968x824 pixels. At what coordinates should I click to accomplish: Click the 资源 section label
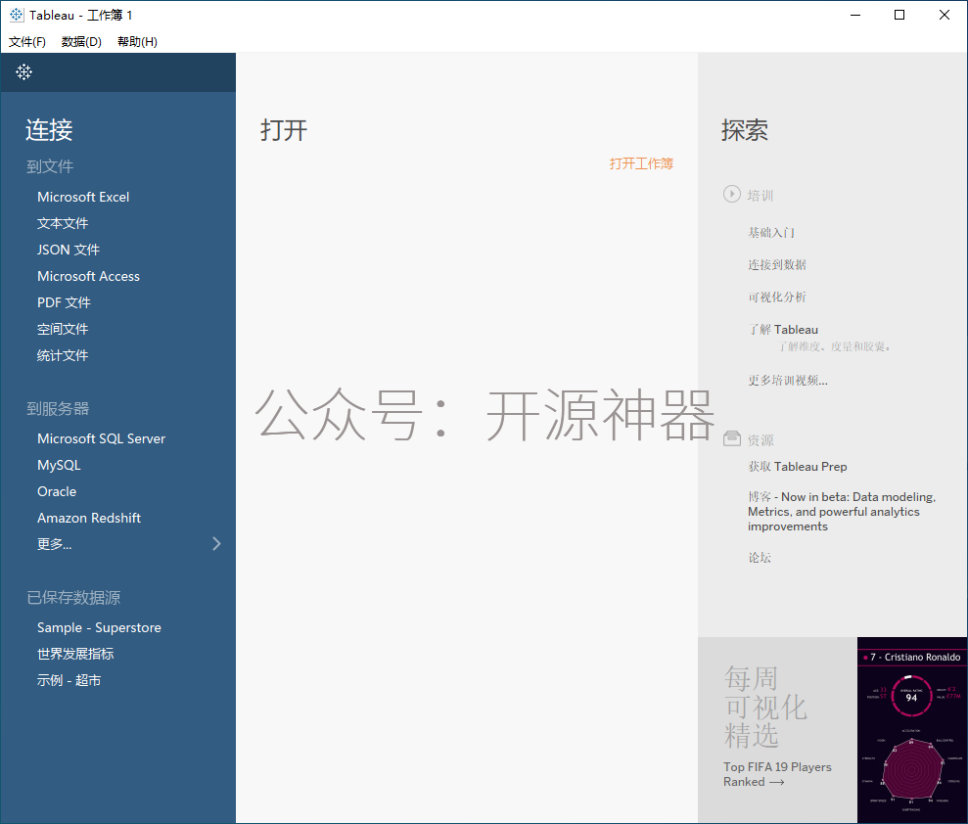(760, 440)
